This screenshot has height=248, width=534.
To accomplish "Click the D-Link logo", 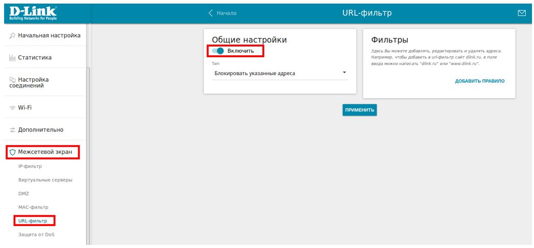I will click(x=33, y=13).
